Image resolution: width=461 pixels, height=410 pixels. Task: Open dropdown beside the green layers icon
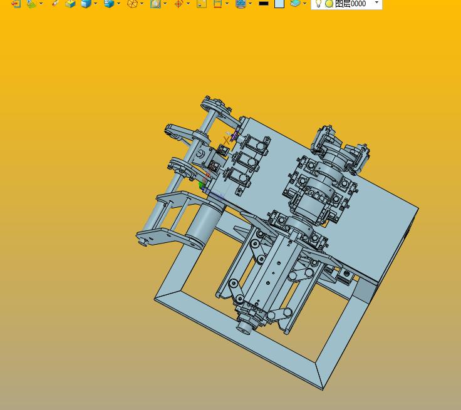41,4
